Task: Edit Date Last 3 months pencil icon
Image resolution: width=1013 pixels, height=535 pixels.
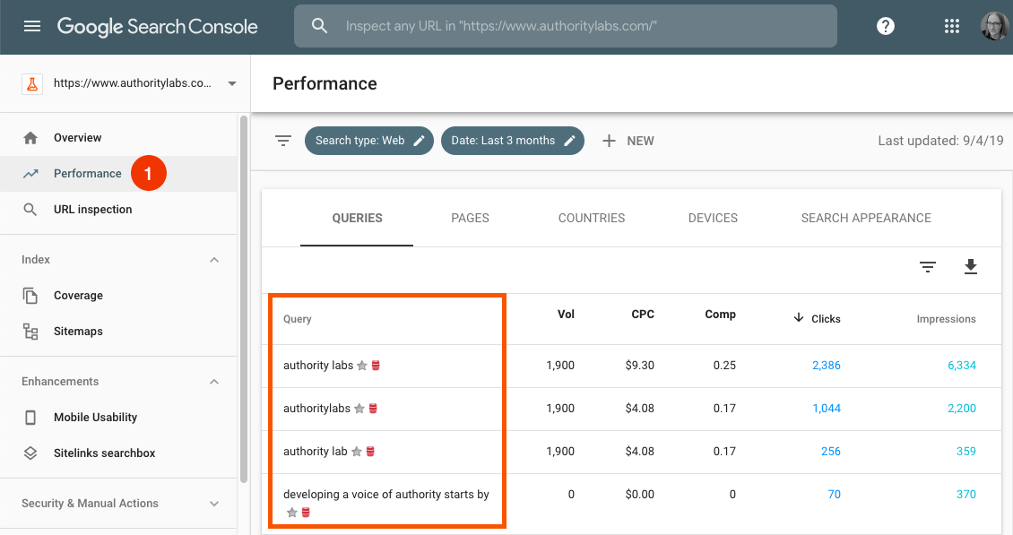Action: [x=569, y=141]
